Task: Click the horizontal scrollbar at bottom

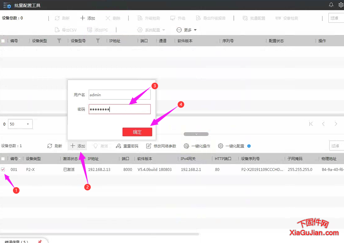Action: tap(99, 234)
